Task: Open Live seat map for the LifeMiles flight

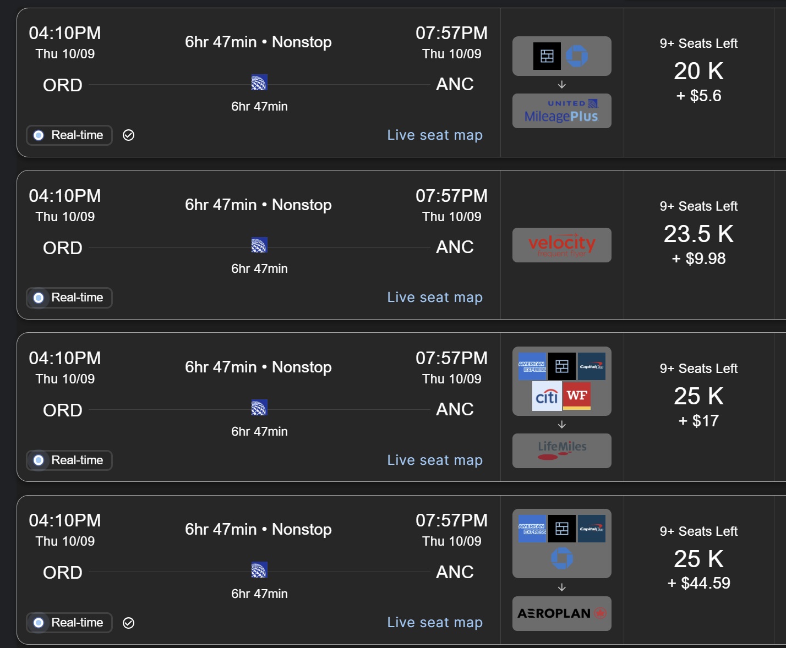Action: pos(434,460)
